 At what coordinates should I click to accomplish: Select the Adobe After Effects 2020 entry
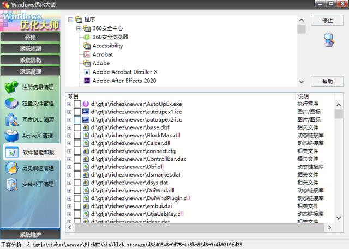click(x=124, y=81)
